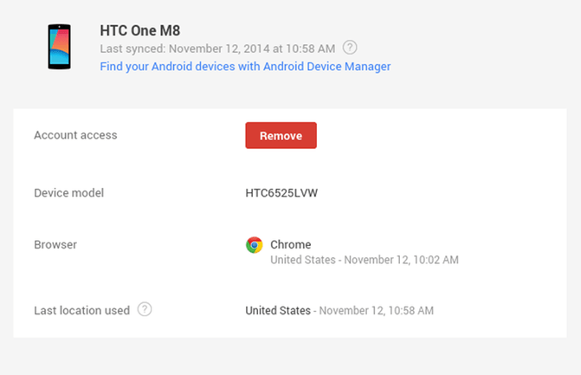Open help icon next to Last location used
581x375 pixels.
[x=145, y=309]
